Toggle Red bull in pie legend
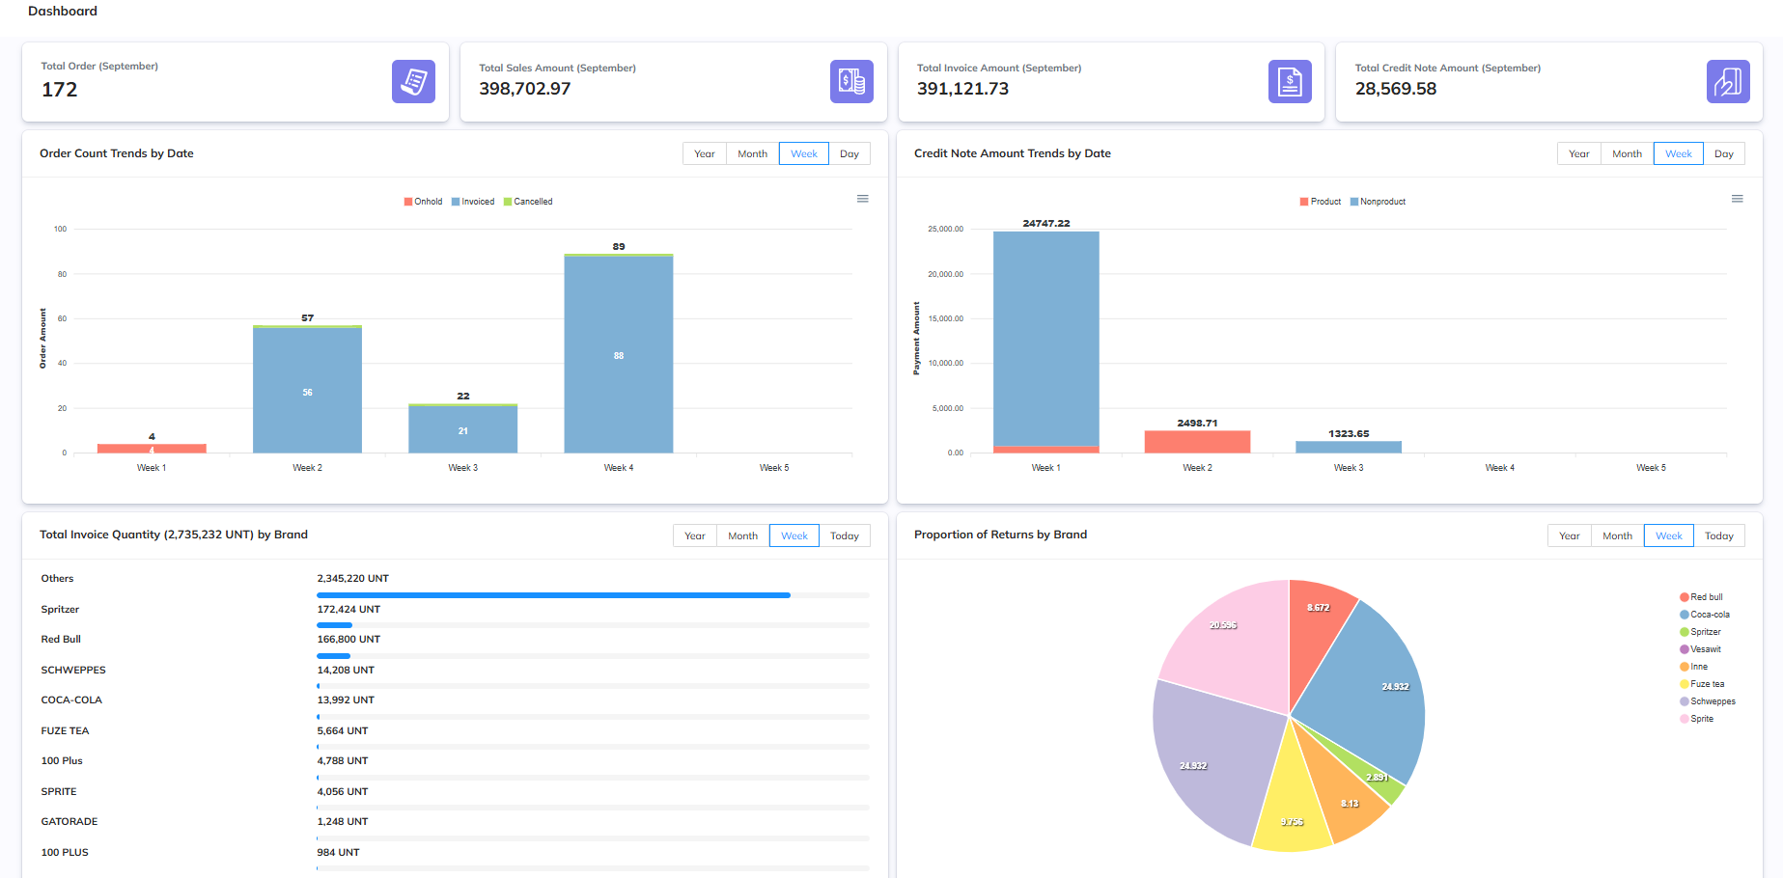Image resolution: width=1783 pixels, height=878 pixels. (1701, 597)
